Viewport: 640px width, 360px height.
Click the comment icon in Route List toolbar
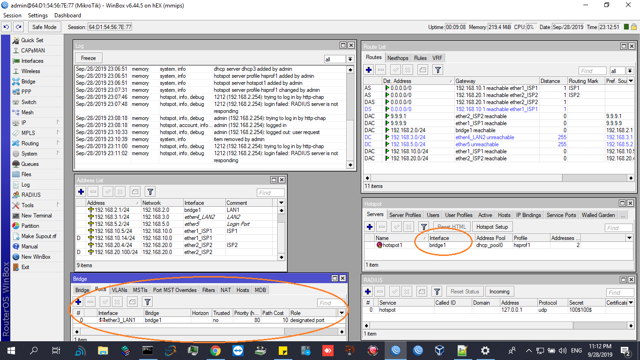[x=423, y=70]
